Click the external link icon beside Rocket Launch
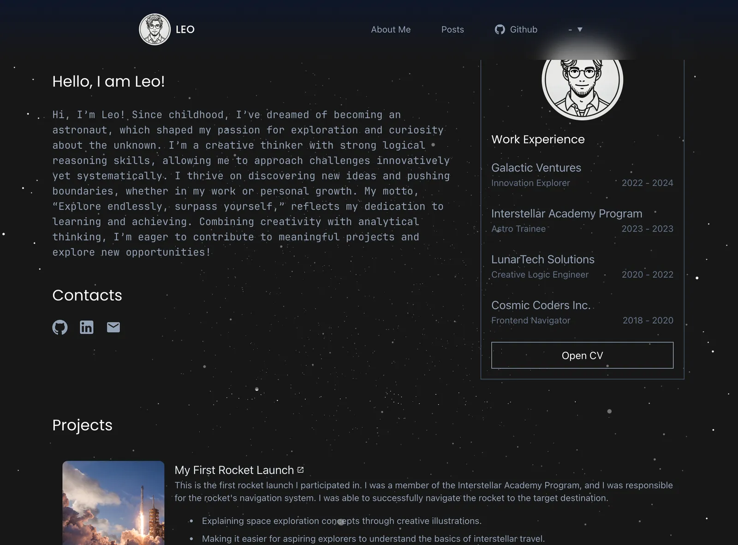Image resolution: width=738 pixels, height=545 pixels. (301, 470)
